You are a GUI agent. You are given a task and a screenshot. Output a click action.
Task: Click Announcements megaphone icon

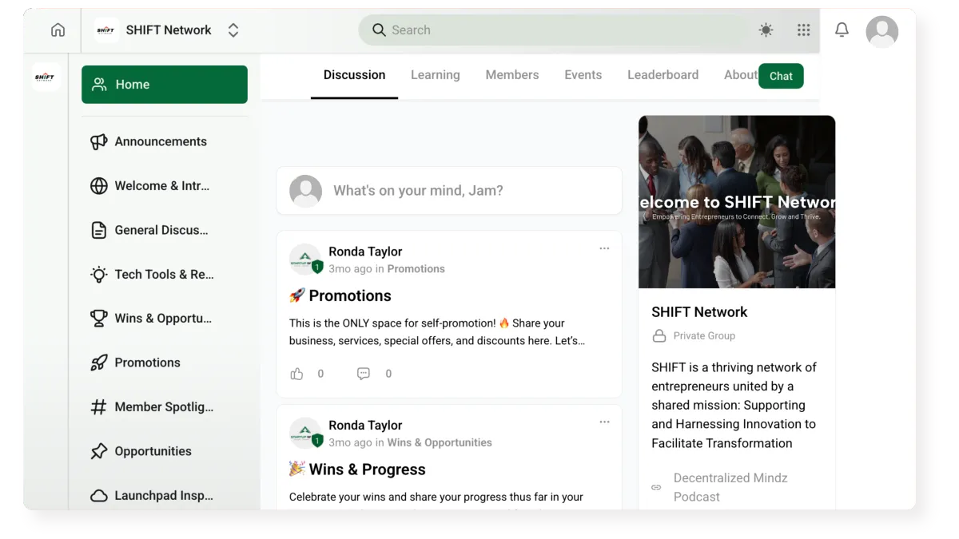(98, 142)
